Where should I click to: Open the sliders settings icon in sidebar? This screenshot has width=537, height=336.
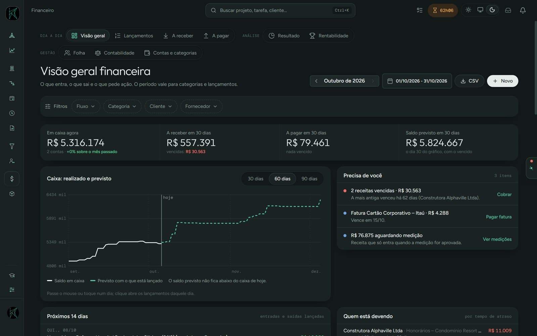pos(12,290)
